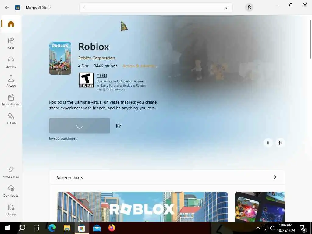Open Mail app from taskbar
The height and width of the screenshot is (234, 312).
97,228
